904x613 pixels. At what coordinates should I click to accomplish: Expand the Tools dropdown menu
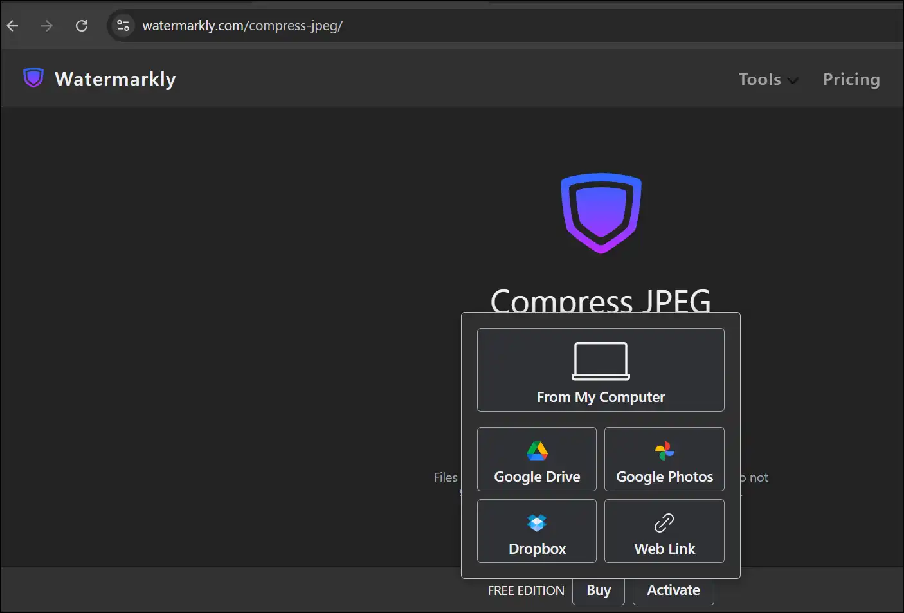click(x=768, y=79)
